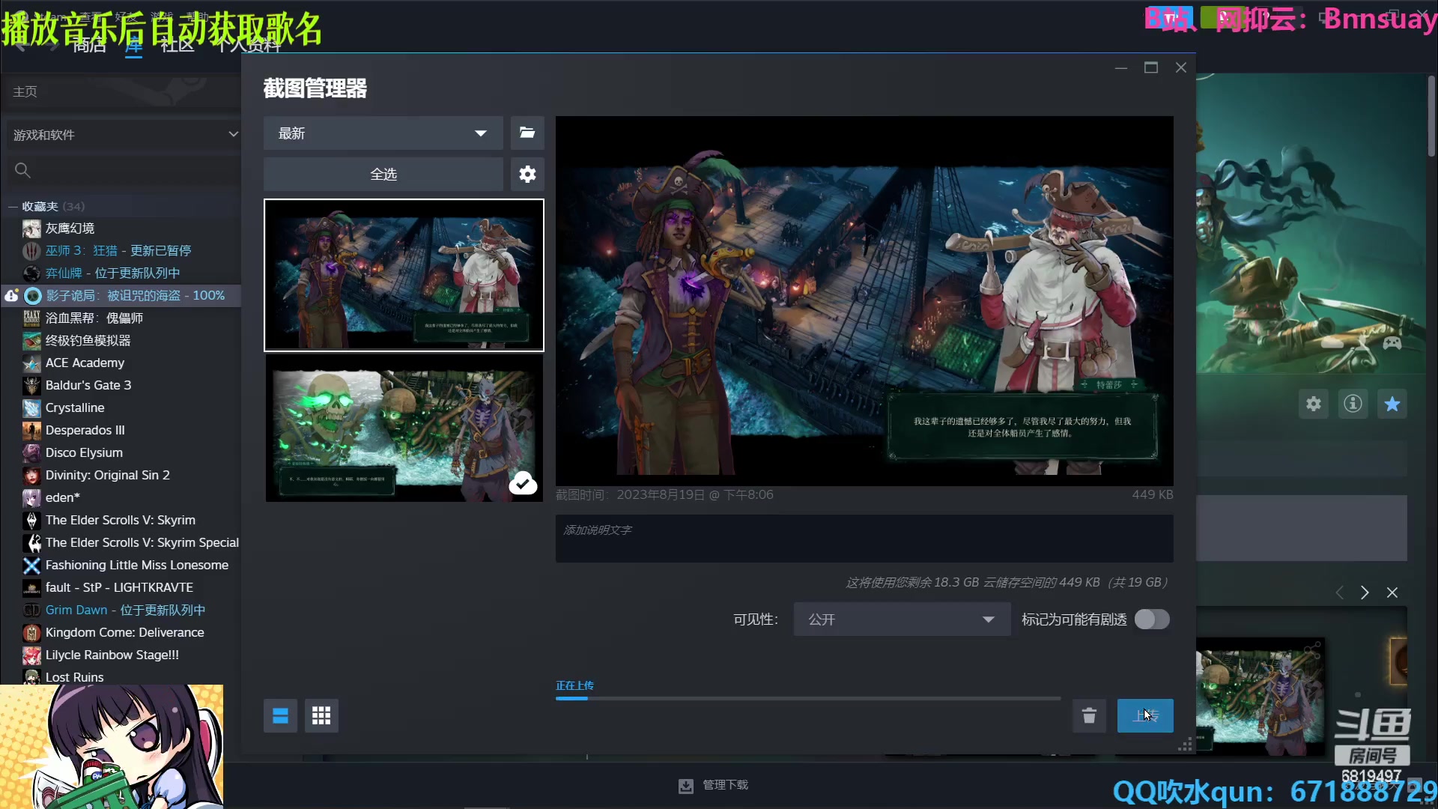Select Lost Ruins in library list
This screenshot has width=1438, height=809.
[x=74, y=676]
